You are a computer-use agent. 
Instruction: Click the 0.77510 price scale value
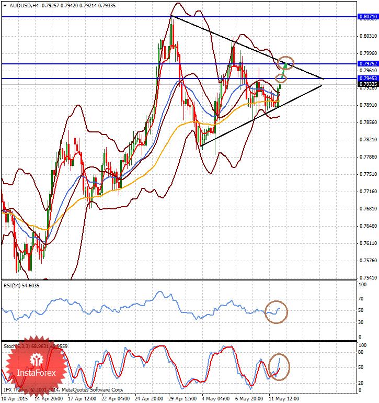point(368,174)
